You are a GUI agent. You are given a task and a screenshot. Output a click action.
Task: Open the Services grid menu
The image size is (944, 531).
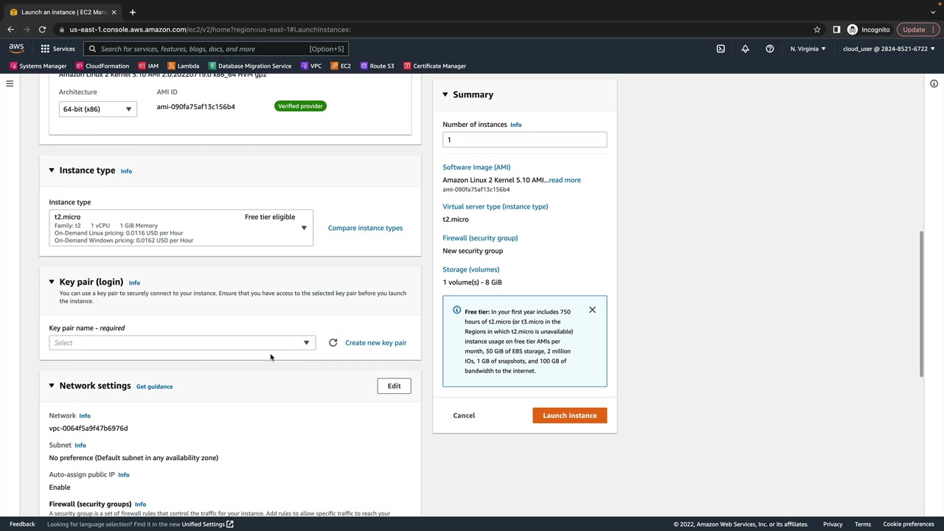pos(58,49)
